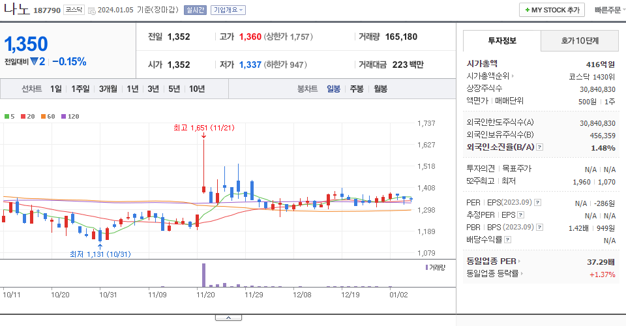Select the 일봉 candle chart
The width and height of the screenshot is (626, 326).
pos(333,89)
